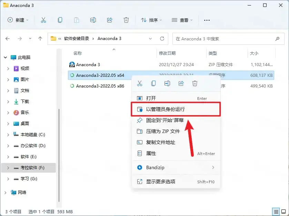Expand the Bandizip submenu arrow
This screenshot has height=216, width=289.
[213, 167]
